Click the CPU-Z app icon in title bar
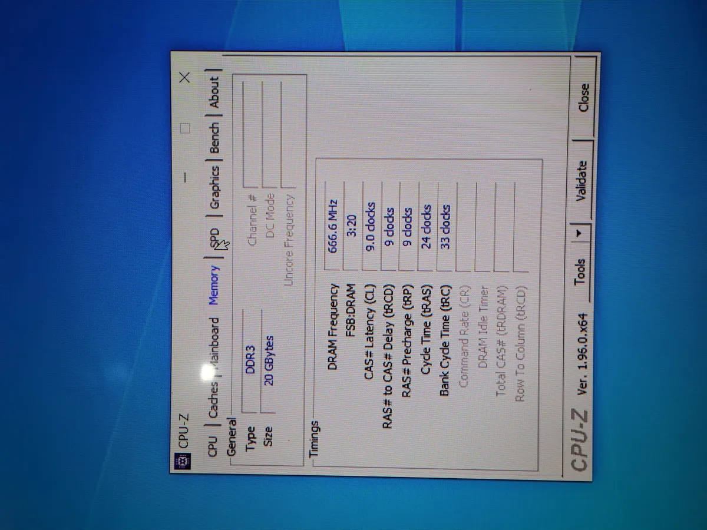This screenshot has height=530, width=707. [x=183, y=463]
